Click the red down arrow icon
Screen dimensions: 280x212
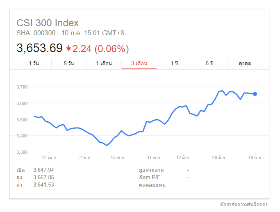[x=68, y=49]
